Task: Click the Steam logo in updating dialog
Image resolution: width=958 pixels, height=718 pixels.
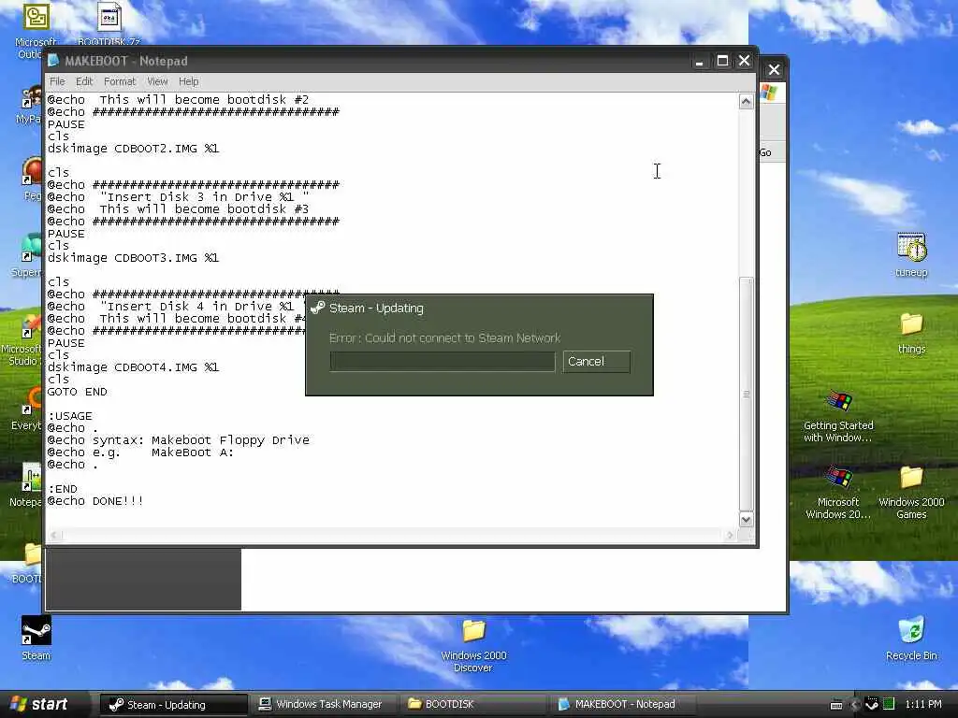Action: pyautogui.click(x=318, y=308)
